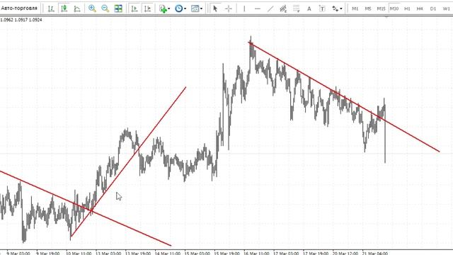Open the add indicators dropdown
The height and width of the screenshot is (255, 453).
click(x=164, y=8)
